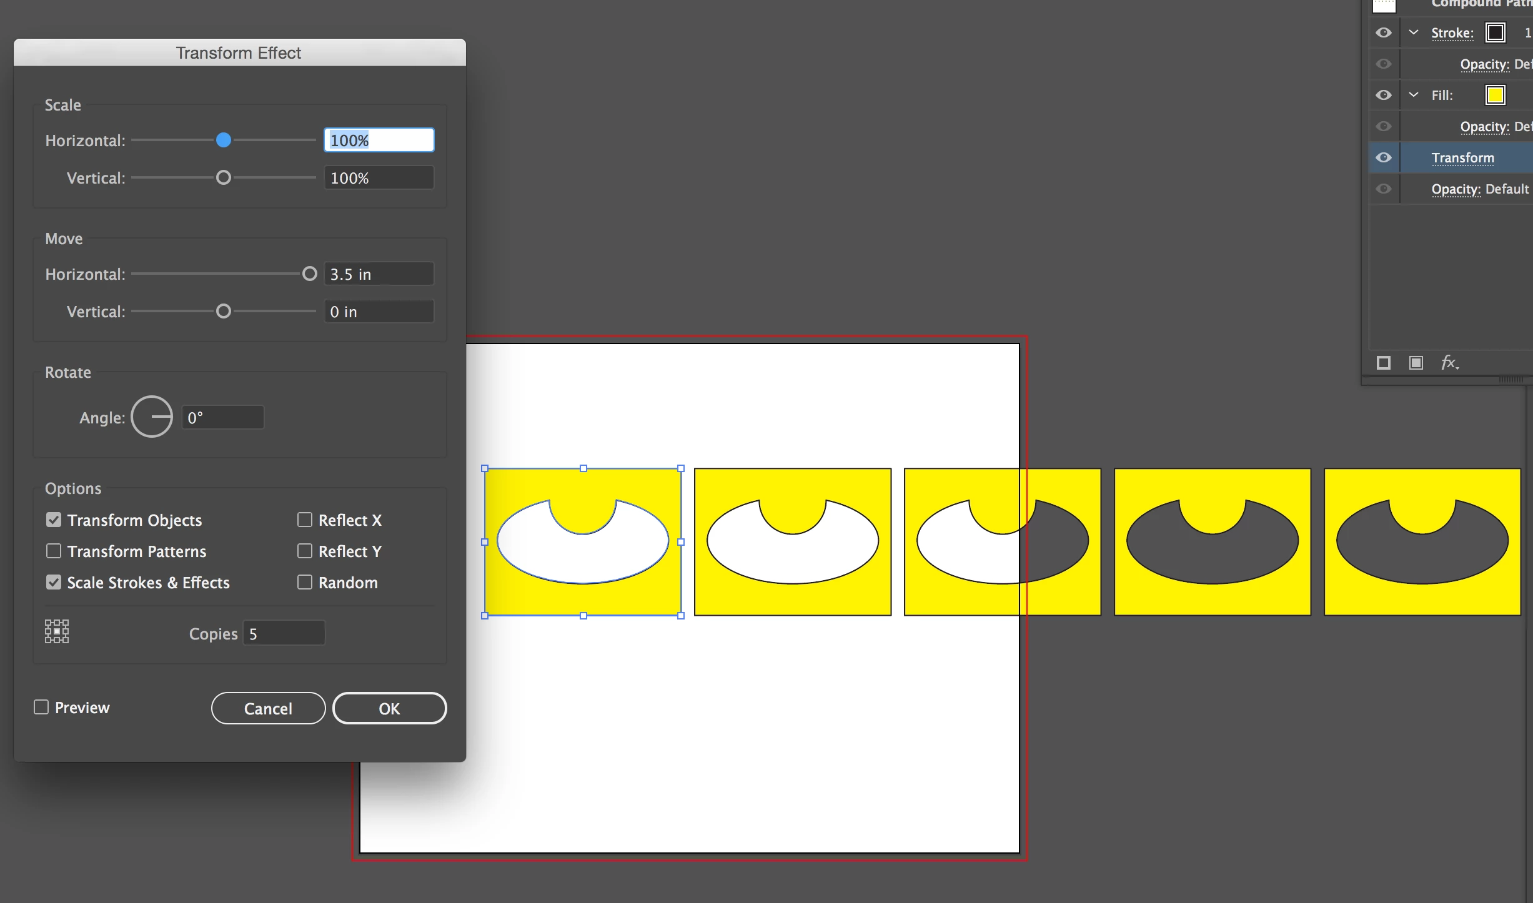Viewport: 1533px width, 903px height.
Task: Enable the Reflect X checkbox
Action: pos(305,520)
